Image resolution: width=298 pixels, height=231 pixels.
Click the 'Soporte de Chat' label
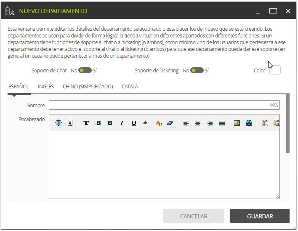tap(49, 70)
